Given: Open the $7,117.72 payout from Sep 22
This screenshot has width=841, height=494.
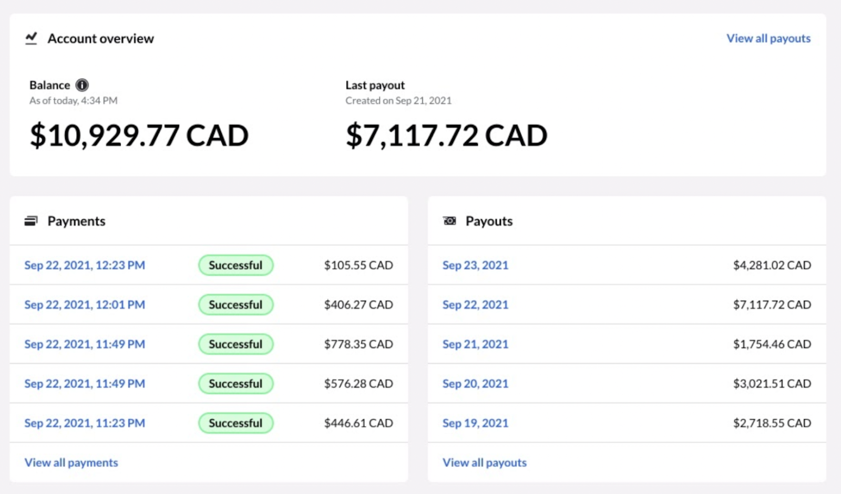Looking at the screenshot, I should [x=475, y=304].
